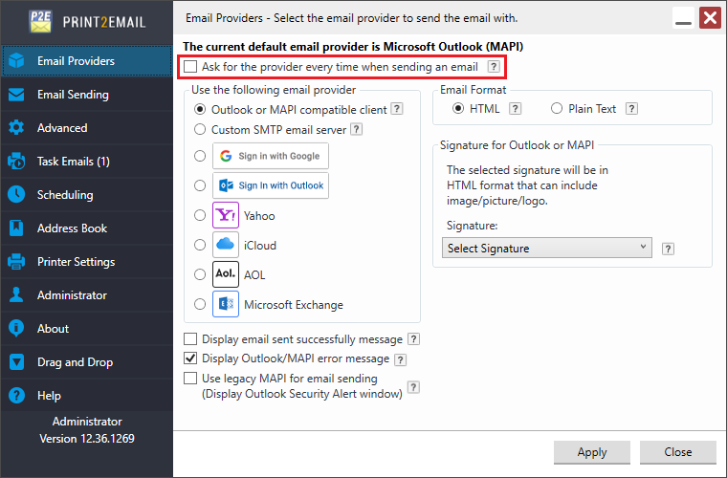
Task: Click help icon beside legacy MAPI option
Action: point(413,387)
